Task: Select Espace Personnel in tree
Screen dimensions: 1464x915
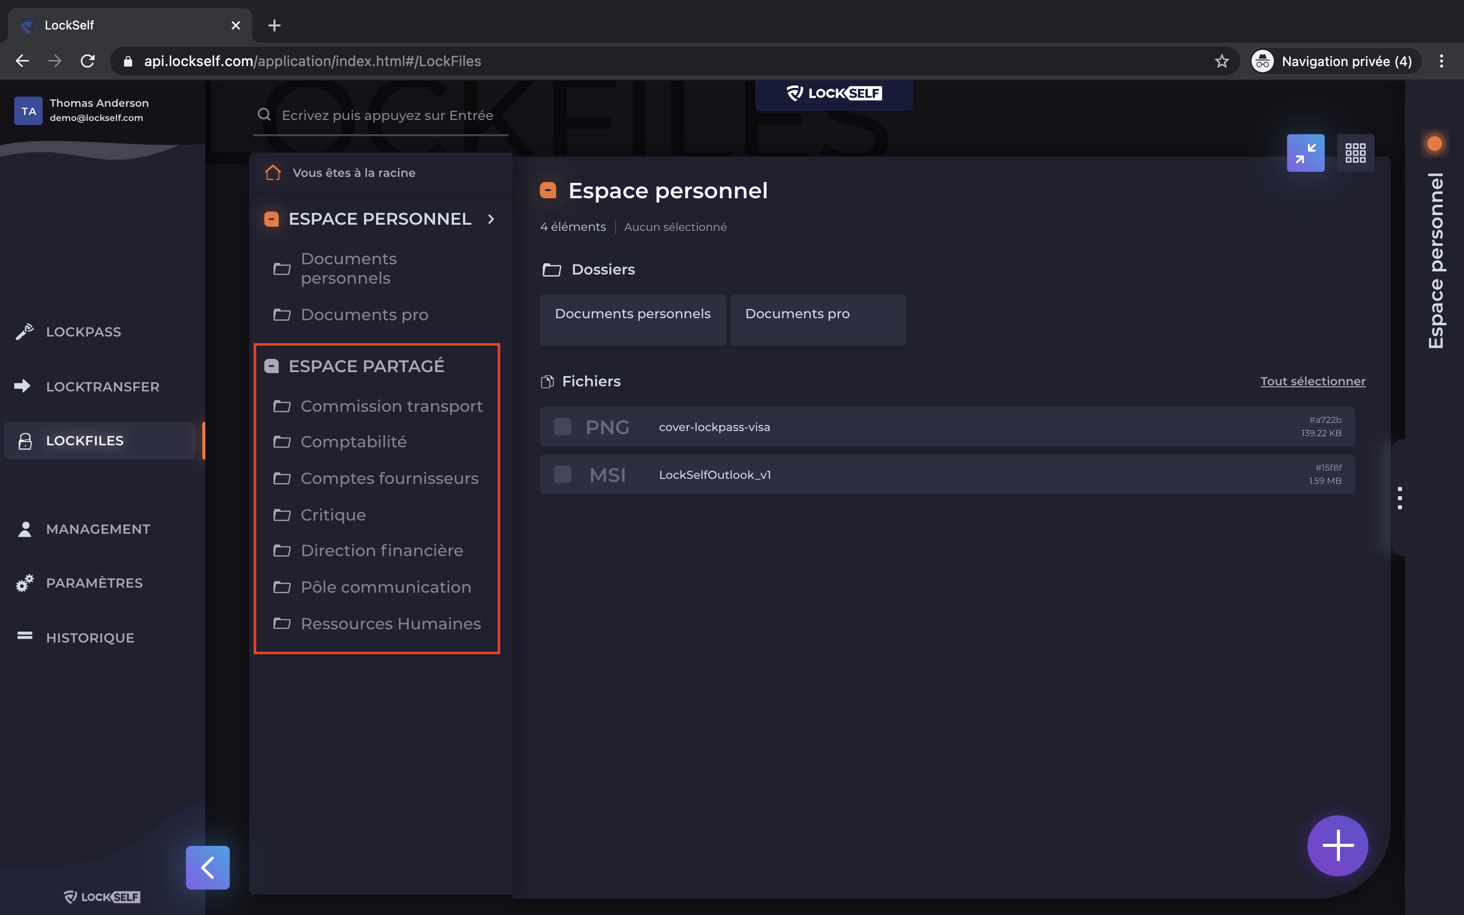Action: pyautogui.click(x=380, y=219)
